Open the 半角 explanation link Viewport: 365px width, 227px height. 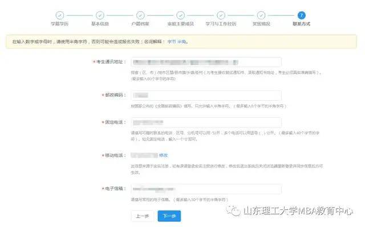click(182, 42)
